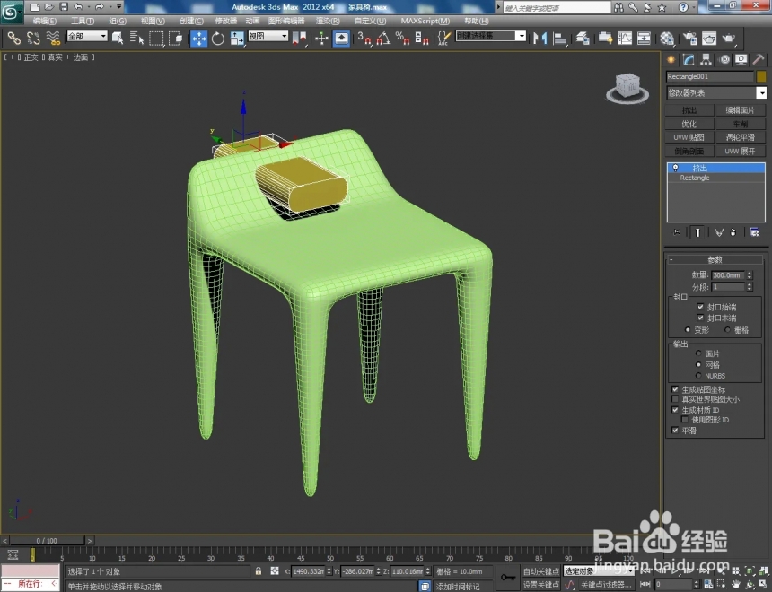Open the 视图 reference coordinate dropdown

pyautogui.click(x=268, y=36)
